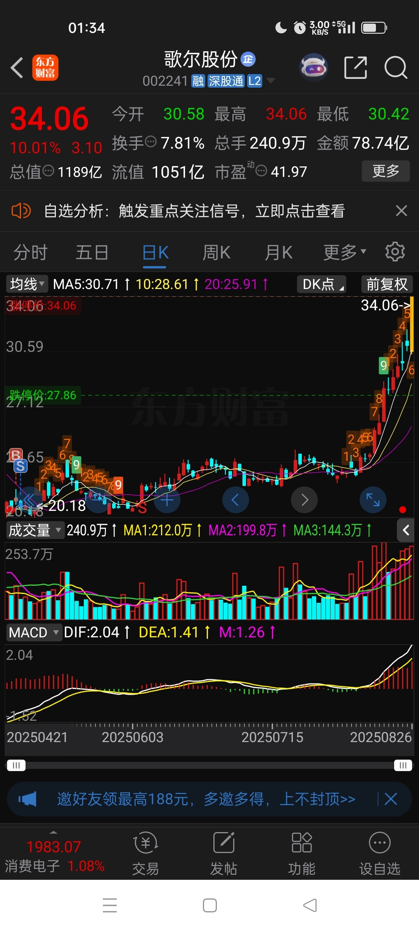Screen dimensions: 419x931
Task: Tap the share export icon
Action: pyautogui.click(x=356, y=67)
